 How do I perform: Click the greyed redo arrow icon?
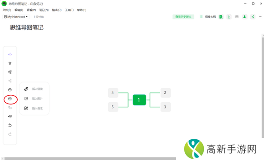(10, 134)
